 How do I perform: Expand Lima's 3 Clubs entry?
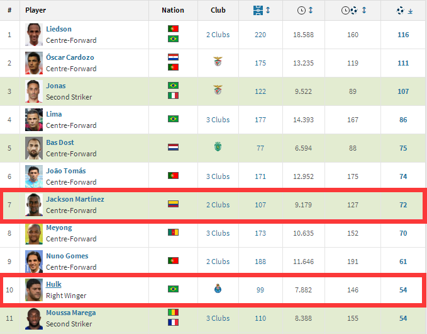(218, 119)
